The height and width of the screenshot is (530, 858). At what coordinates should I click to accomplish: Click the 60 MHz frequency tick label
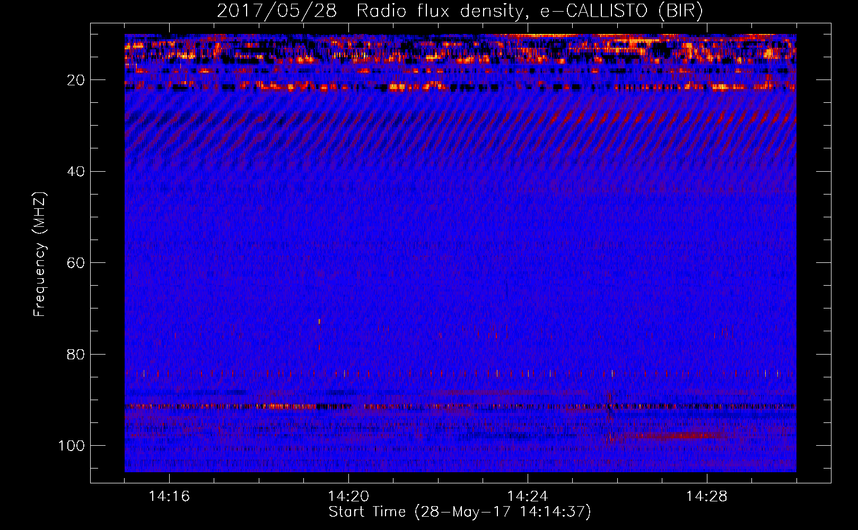pos(76,263)
